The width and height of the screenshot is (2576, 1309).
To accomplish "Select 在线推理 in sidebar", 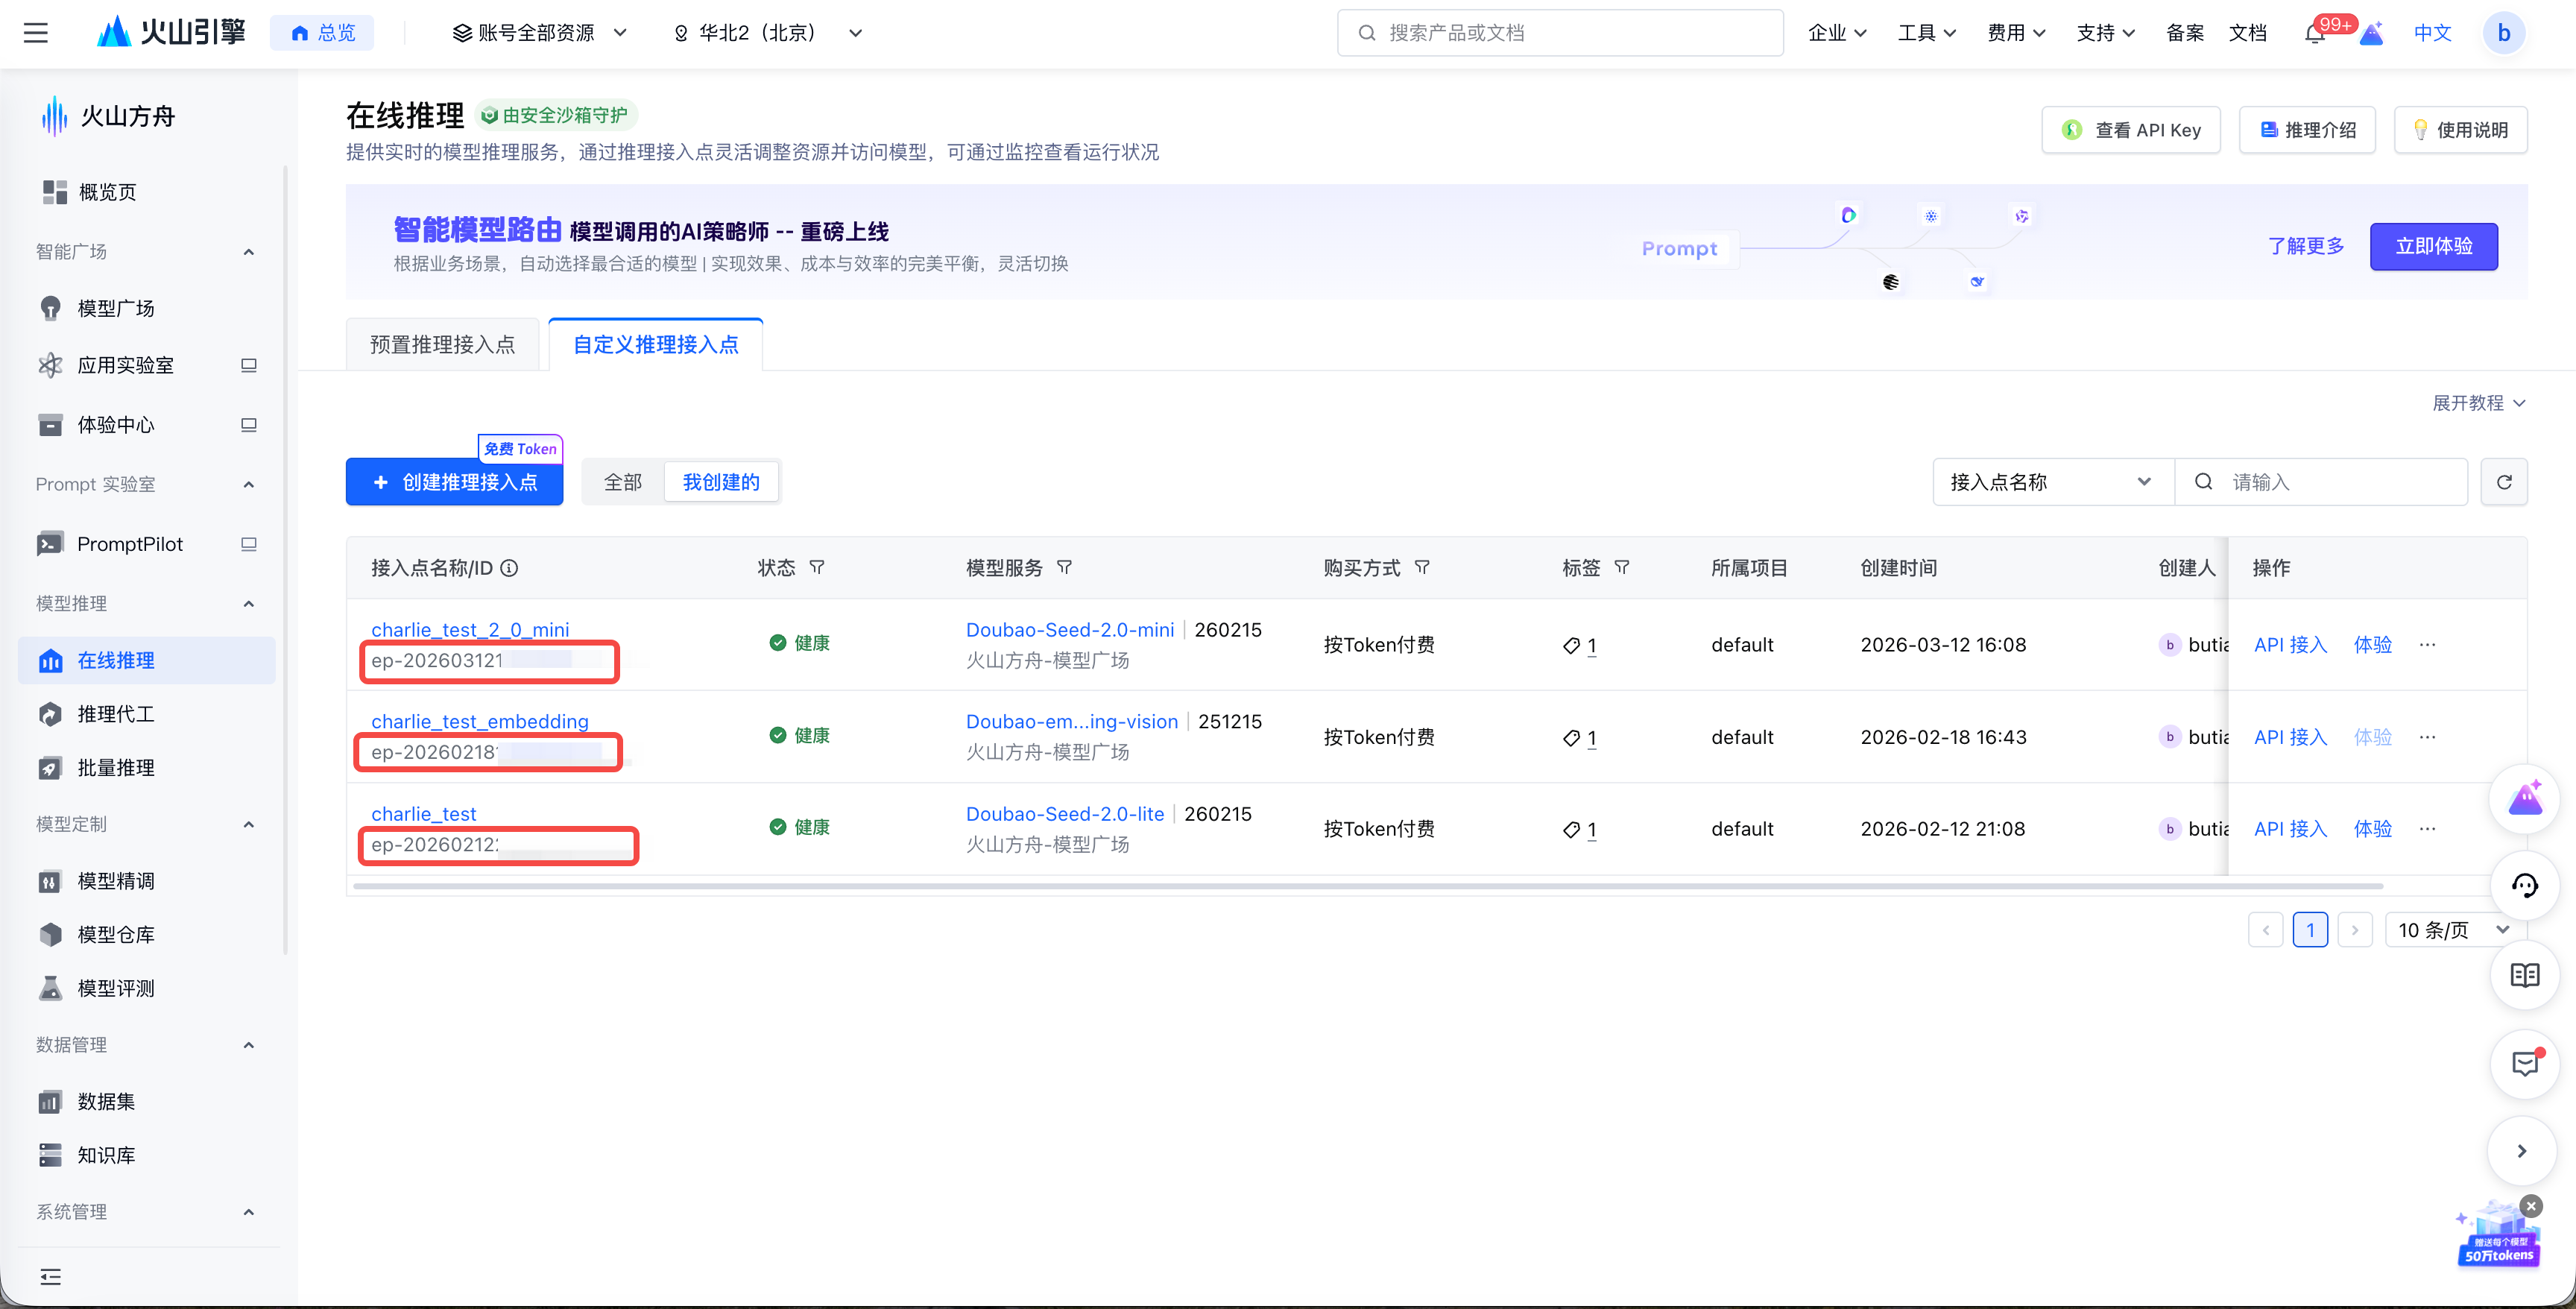I will click(x=146, y=661).
